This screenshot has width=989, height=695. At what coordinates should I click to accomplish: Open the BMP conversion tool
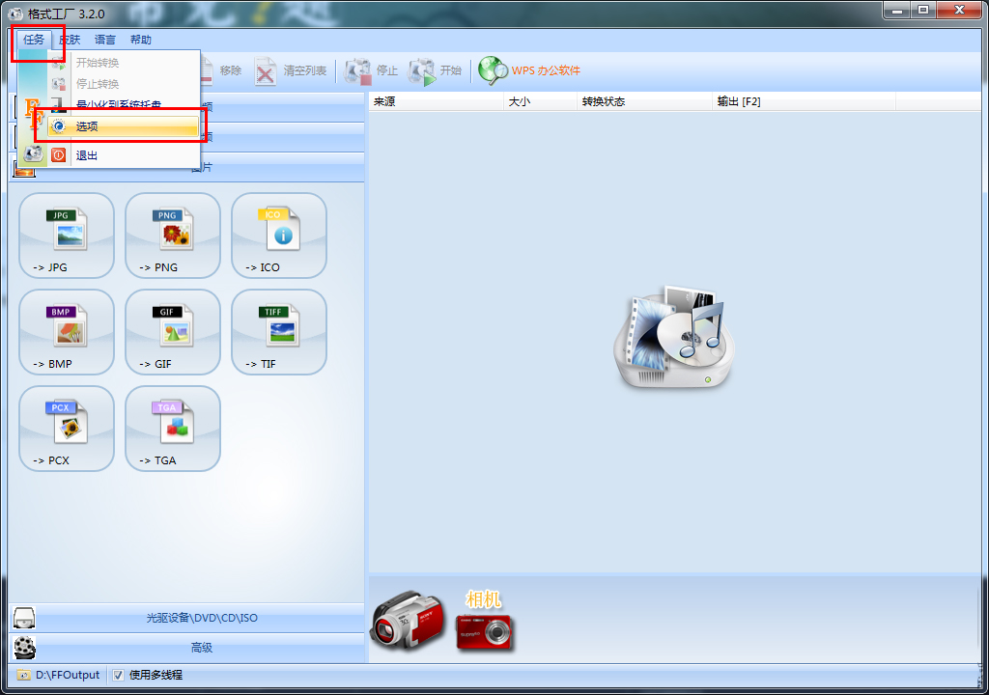[x=67, y=331]
